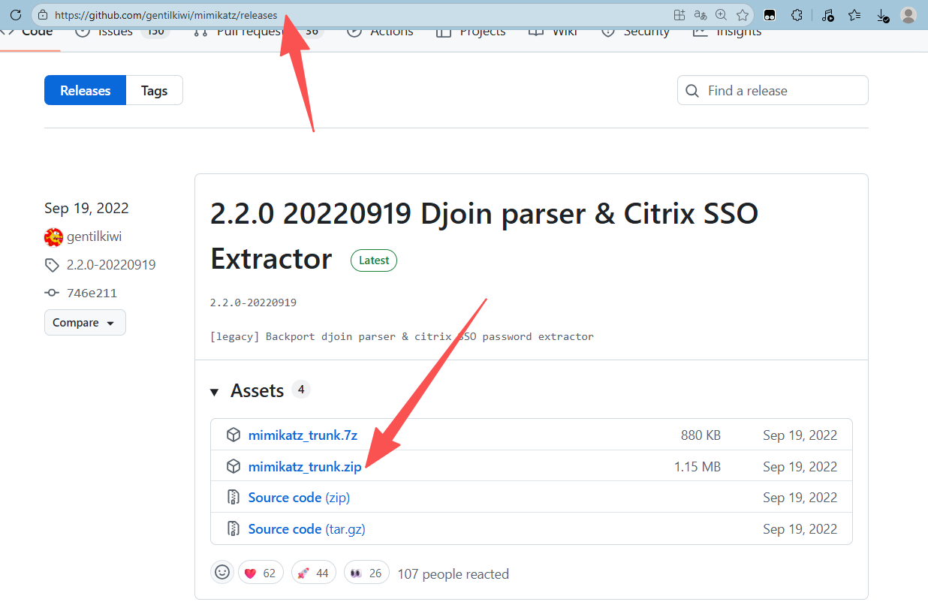The height and width of the screenshot is (605, 928).
Task: Open the Security repository tab
Action: click(635, 32)
